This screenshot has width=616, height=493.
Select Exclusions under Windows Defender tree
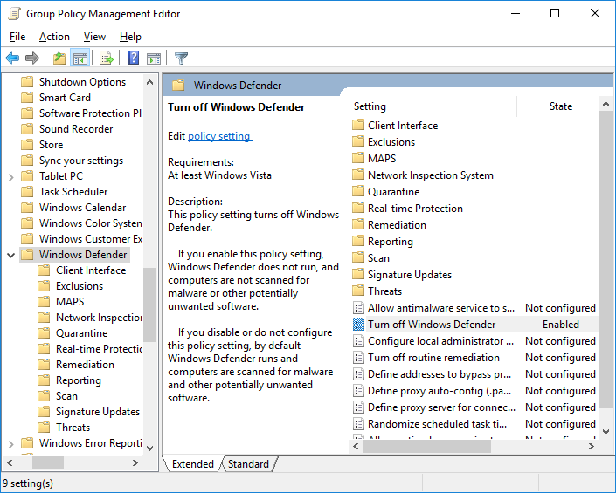click(x=80, y=286)
